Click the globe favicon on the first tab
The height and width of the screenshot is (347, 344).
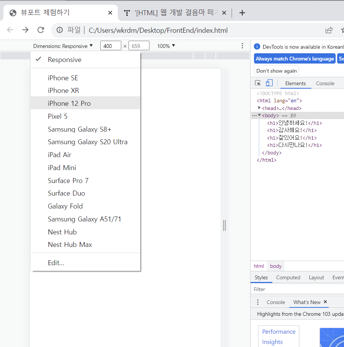[x=13, y=13]
